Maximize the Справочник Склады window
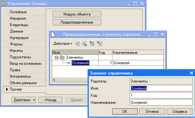 pos(135,3)
